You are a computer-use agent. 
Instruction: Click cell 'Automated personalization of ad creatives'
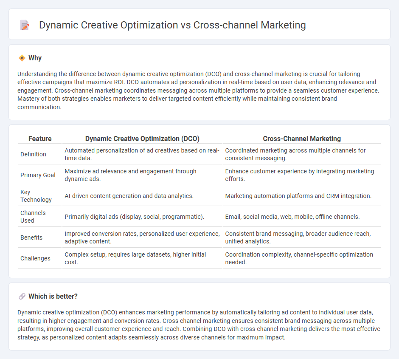click(x=142, y=154)
